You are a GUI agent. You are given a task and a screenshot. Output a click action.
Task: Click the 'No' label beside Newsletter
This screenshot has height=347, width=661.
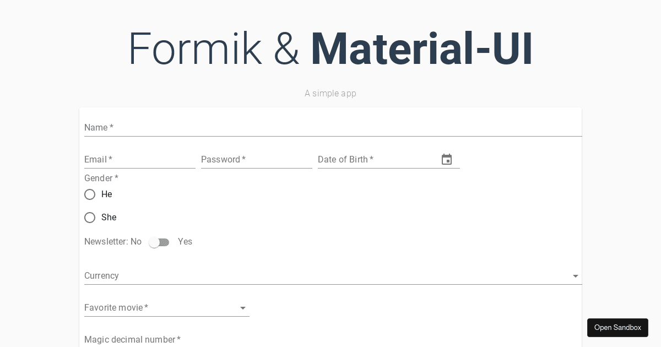(x=136, y=242)
